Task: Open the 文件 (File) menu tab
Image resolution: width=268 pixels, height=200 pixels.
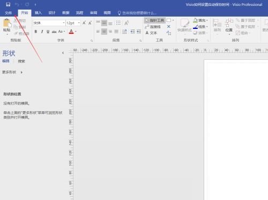Action: point(8,13)
